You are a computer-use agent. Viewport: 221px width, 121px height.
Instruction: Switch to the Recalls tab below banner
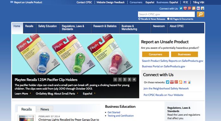click(x=27, y=109)
